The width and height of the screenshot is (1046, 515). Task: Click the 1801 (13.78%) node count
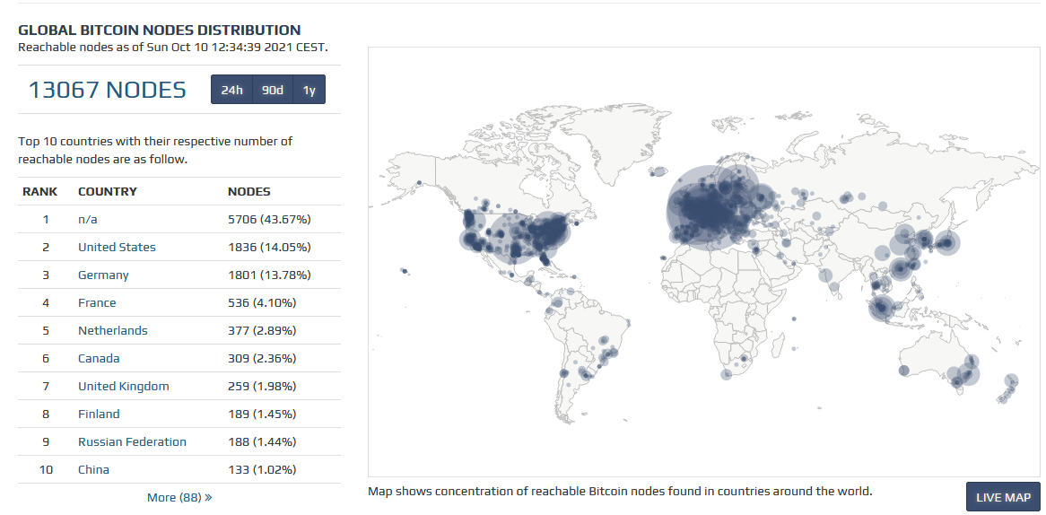point(269,275)
